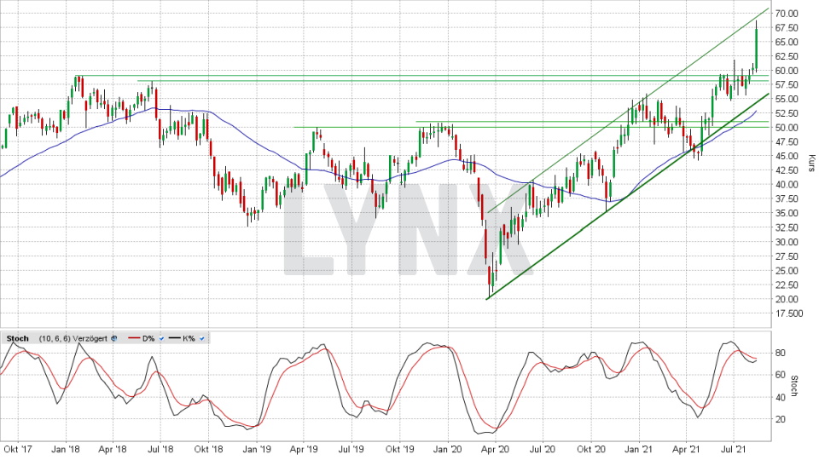819x460 pixels.
Task: Select the black K% legend line
Action: 174,339
